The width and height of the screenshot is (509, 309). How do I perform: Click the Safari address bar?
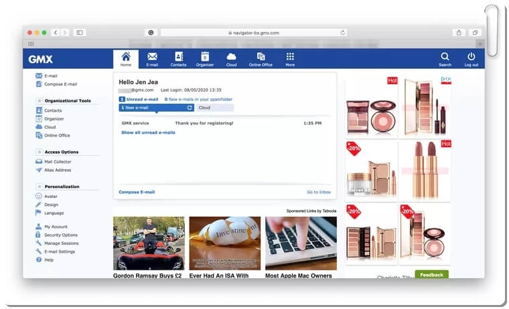pos(254,33)
